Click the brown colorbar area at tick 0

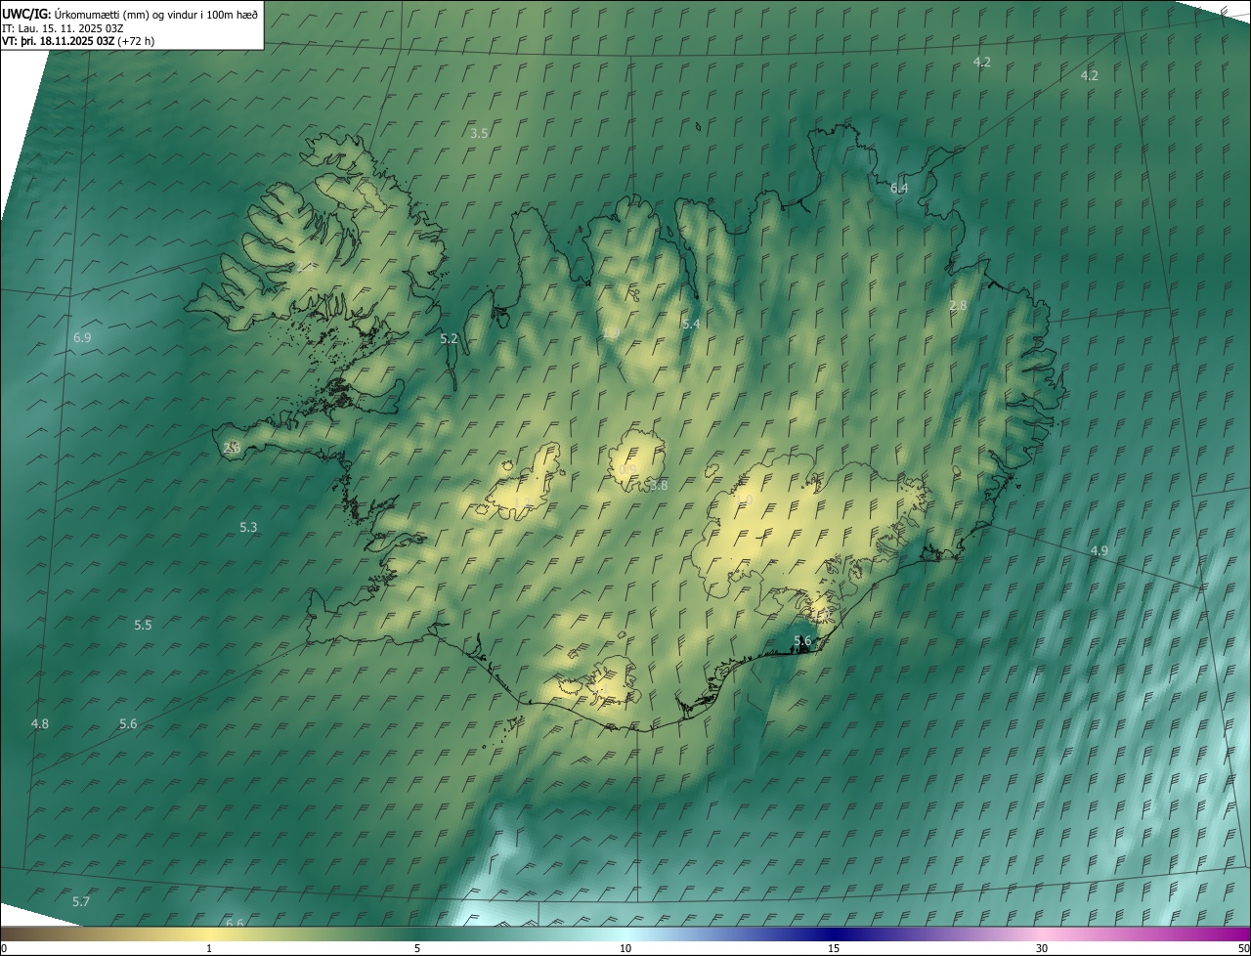click(6, 934)
